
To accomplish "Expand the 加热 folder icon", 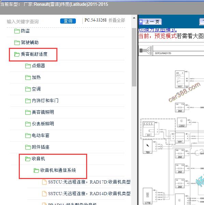I will point(28,78).
